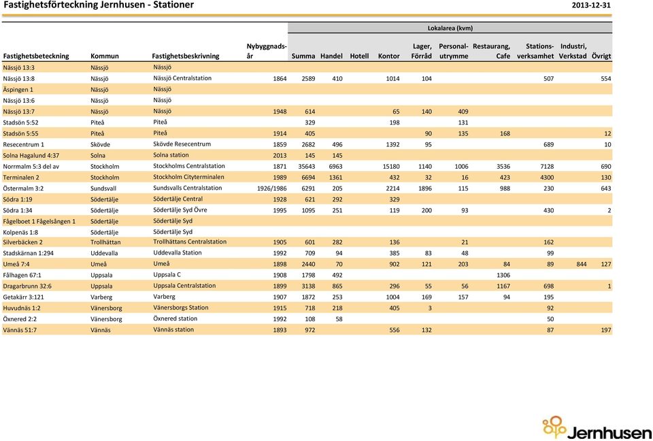This screenshot has height=441, width=653.
Task: Click the Nässjö 13:8 property cell
Action: point(19,78)
